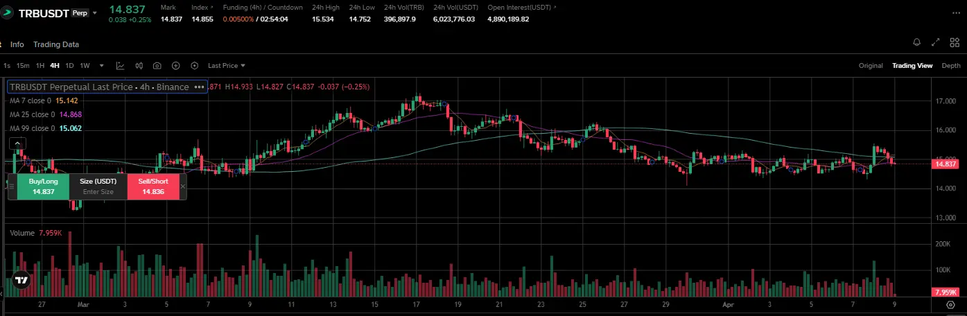Select the 1H timeframe

click(40, 66)
